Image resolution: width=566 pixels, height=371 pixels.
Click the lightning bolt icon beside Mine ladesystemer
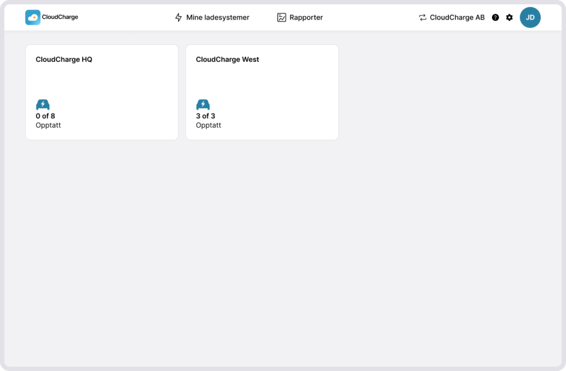click(x=179, y=18)
